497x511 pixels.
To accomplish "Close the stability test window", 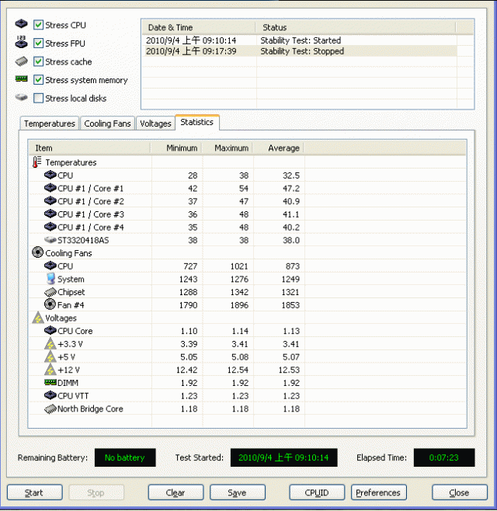I will point(460,492).
